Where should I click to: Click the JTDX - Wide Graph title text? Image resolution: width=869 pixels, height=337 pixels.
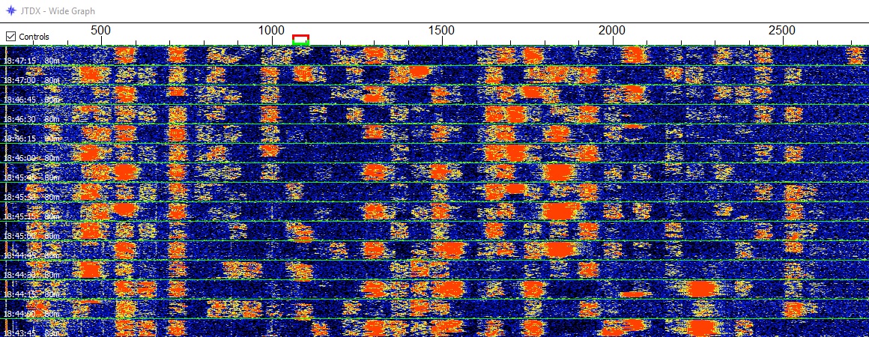point(60,11)
